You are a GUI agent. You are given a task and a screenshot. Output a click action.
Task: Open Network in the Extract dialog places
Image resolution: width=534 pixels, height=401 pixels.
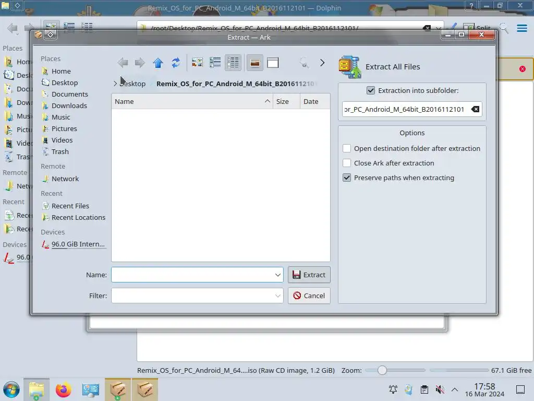pos(65,179)
